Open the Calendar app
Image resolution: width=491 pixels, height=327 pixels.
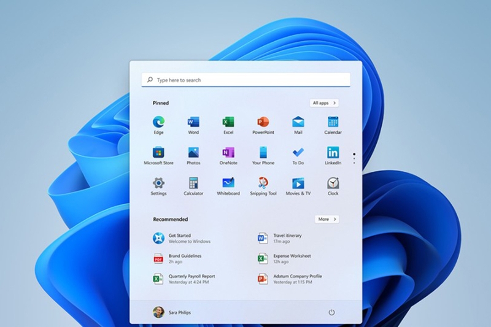(333, 125)
